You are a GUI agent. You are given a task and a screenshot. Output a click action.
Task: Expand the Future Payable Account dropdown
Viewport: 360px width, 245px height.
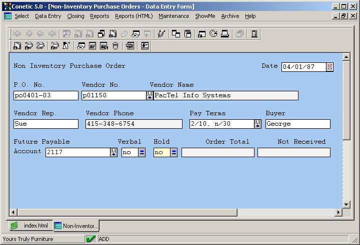[x=113, y=153]
